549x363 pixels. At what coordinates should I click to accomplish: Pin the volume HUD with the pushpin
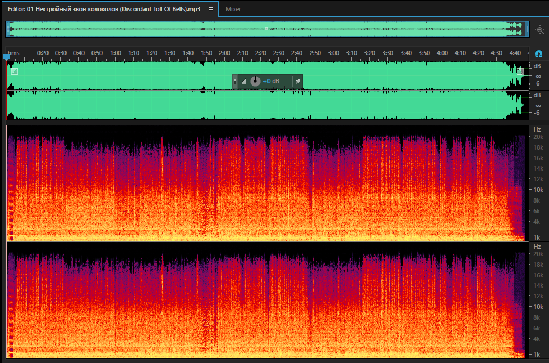297,82
